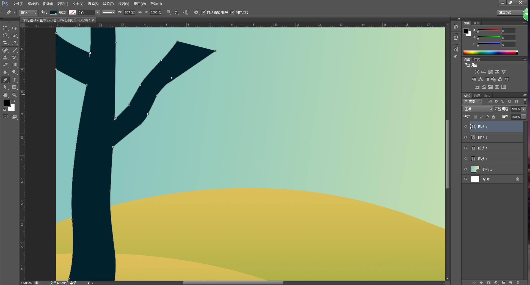
Task: Uncheck the 自动添加/删除 checkbox
Action: pyautogui.click(x=204, y=12)
